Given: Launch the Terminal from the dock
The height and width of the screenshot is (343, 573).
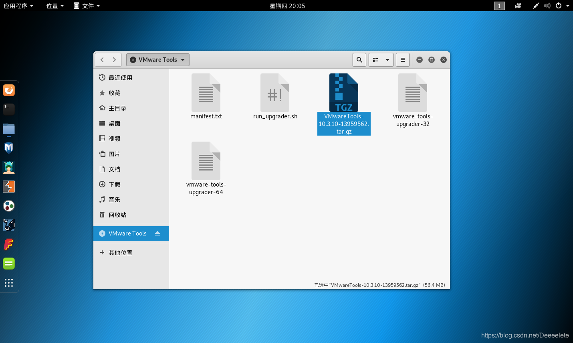Looking at the screenshot, I should [9, 109].
